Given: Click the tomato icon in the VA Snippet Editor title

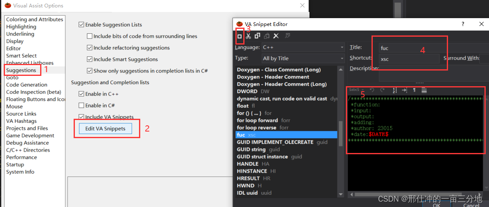Looking at the screenshot, I should [240, 24].
